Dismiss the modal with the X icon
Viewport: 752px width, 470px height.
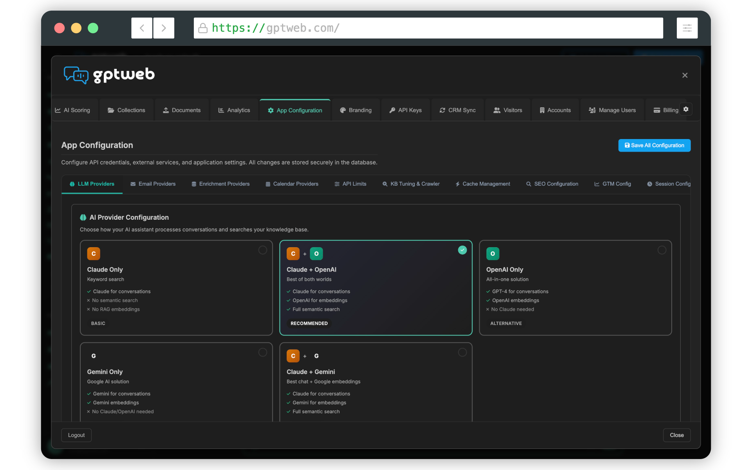685,75
